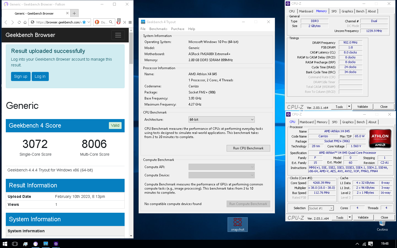Switch to Graphics tab in lower CPU-Z window
The width and height of the screenshot is (397, 248).
coord(348,122)
